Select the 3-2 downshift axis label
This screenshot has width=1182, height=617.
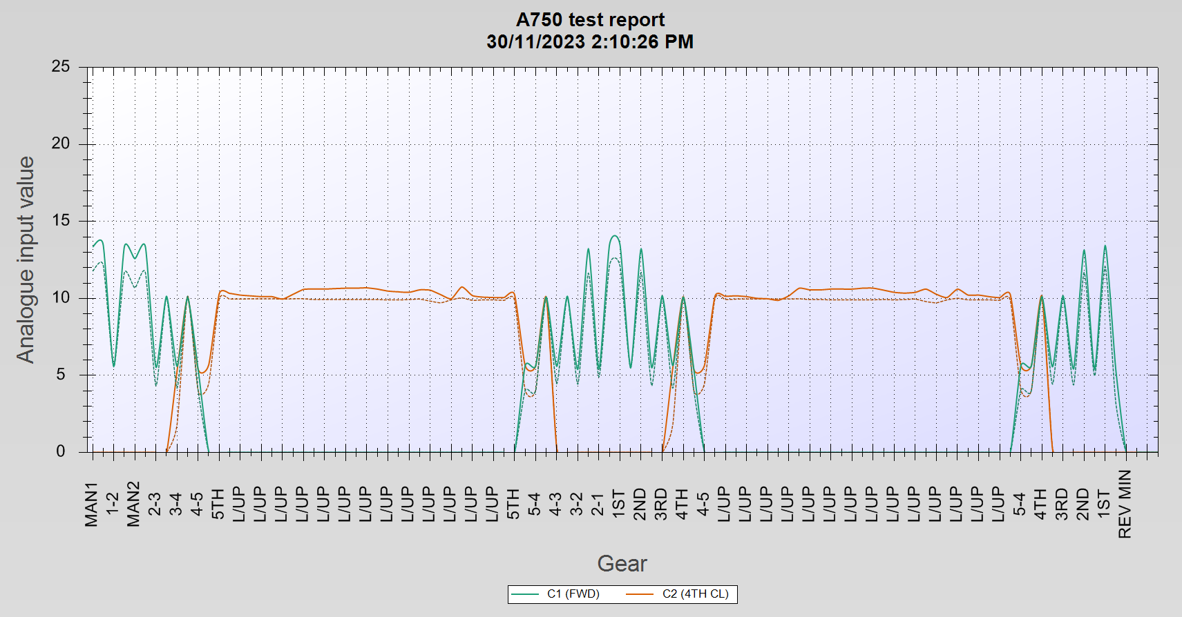coord(577,505)
